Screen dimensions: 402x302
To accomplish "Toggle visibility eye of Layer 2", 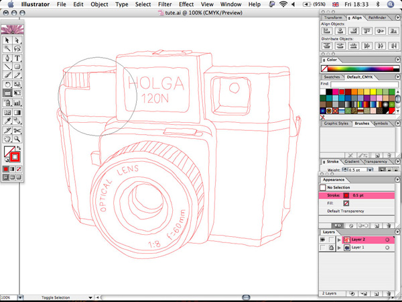I will point(323,240).
